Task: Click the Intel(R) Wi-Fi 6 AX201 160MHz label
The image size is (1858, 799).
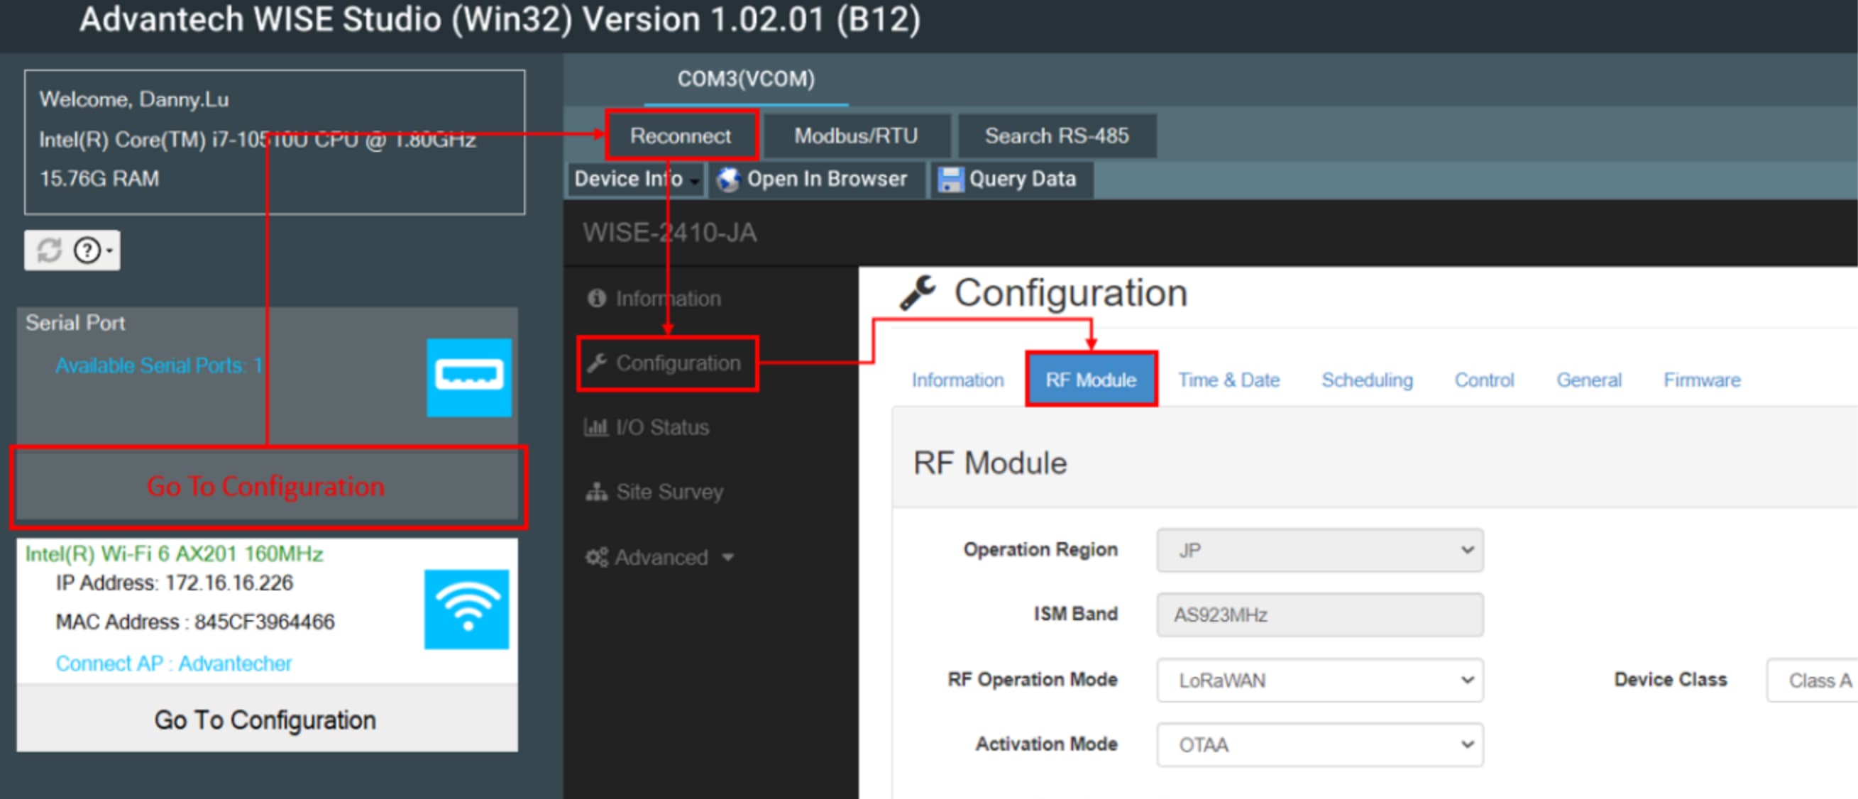Action: pos(174,553)
